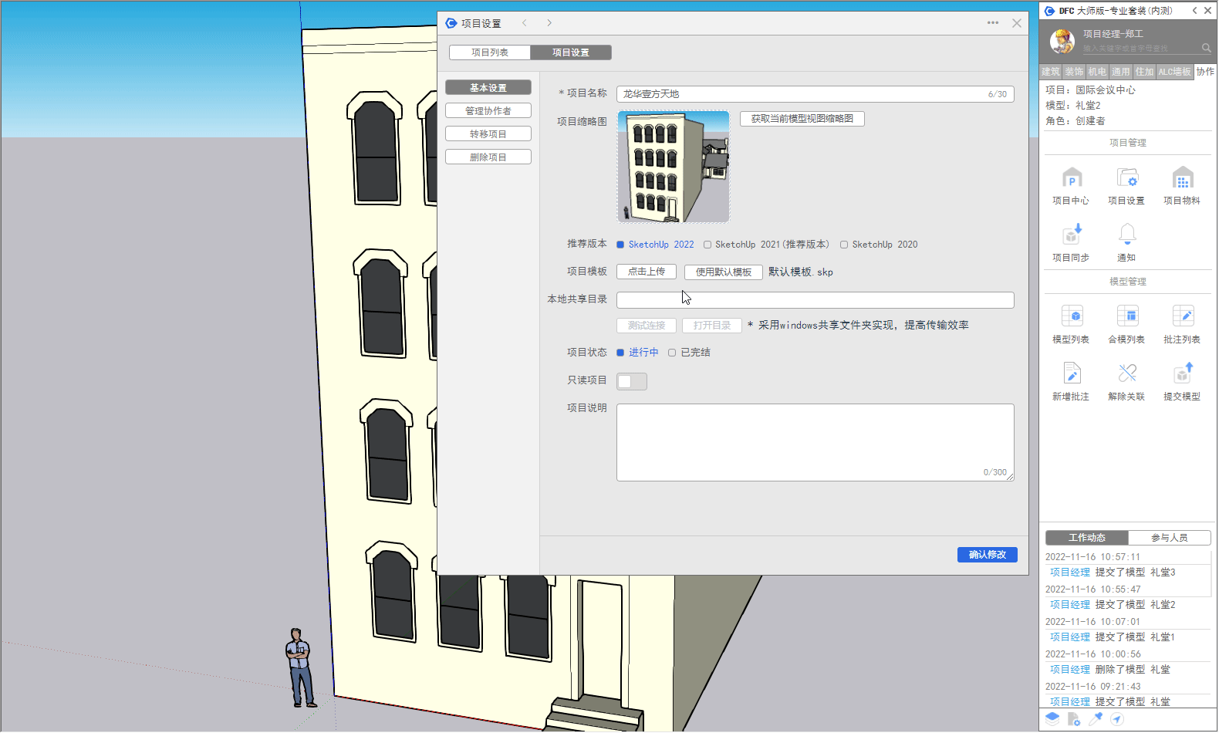Go forward with the dialog's right chevron
1219x733 pixels.
549,23
